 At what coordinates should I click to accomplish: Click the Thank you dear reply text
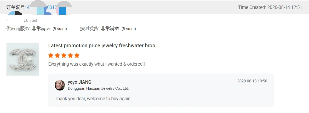click(x=93, y=99)
